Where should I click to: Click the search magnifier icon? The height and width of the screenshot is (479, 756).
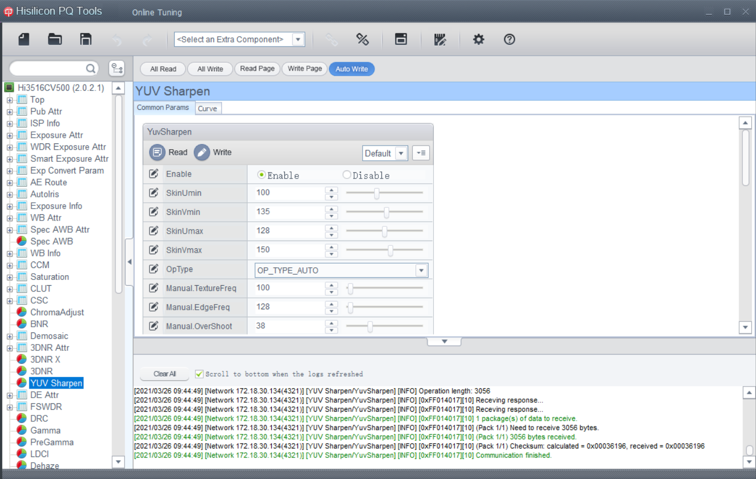91,68
